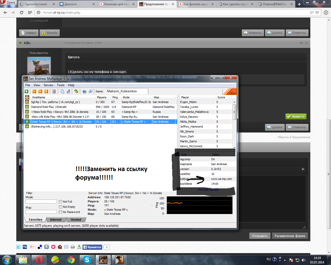The width and height of the screenshot is (331, 265).
Task: Select the New Life Role Play server
Action: pyautogui.click(x=100, y=117)
